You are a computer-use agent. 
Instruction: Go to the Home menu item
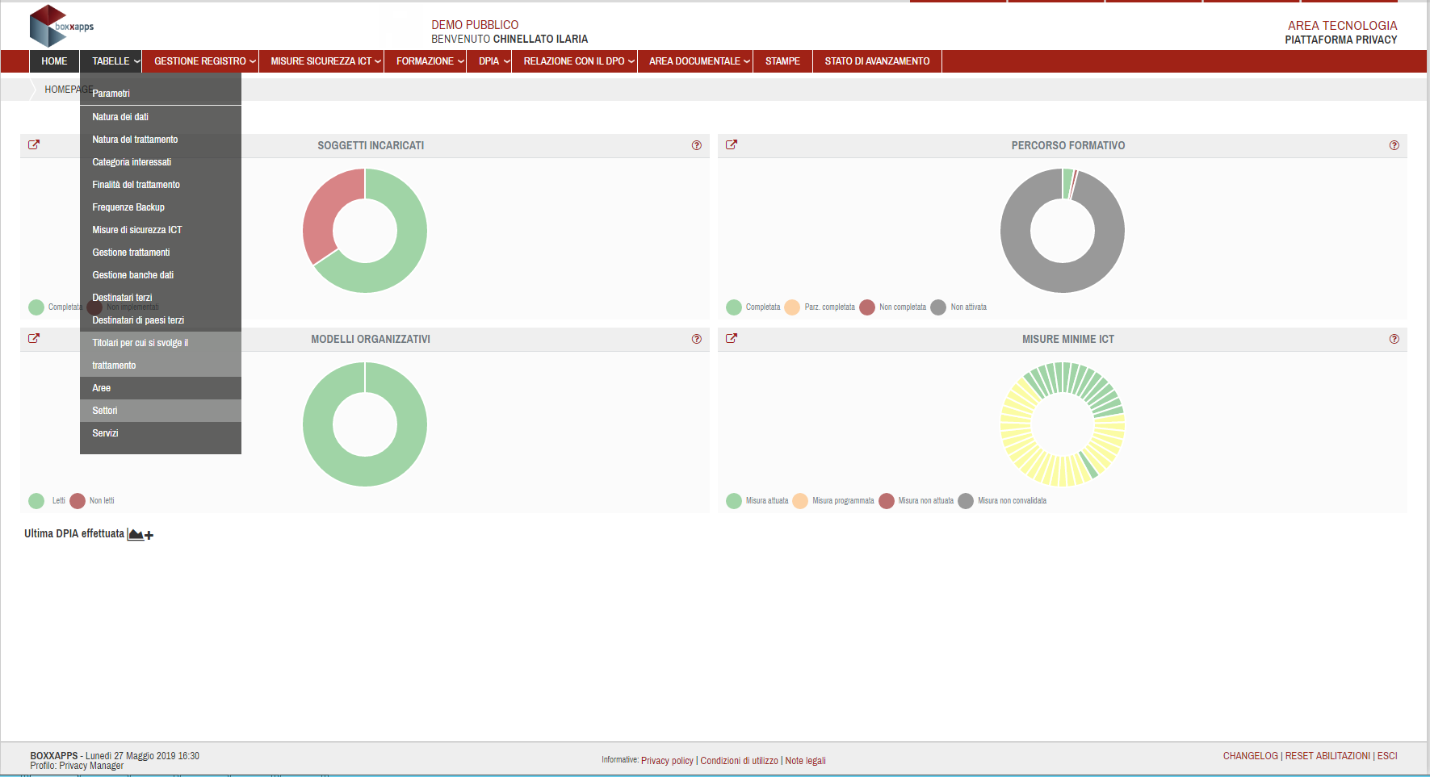(54, 61)
